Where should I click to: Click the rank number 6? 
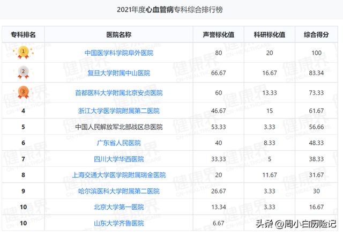pyautogui.click(x=23, y=143)
